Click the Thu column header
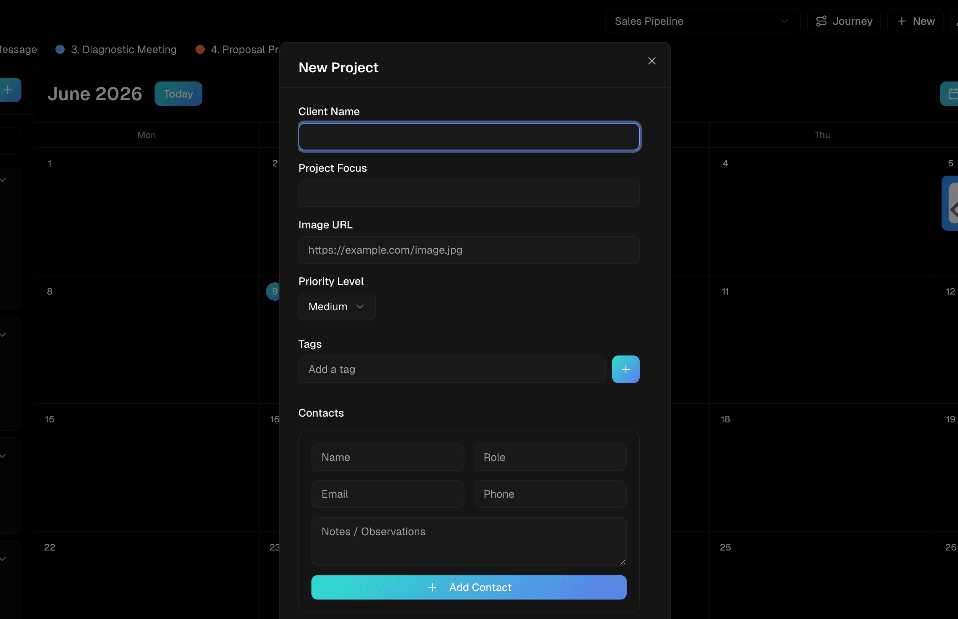 [x=822, y=135]
